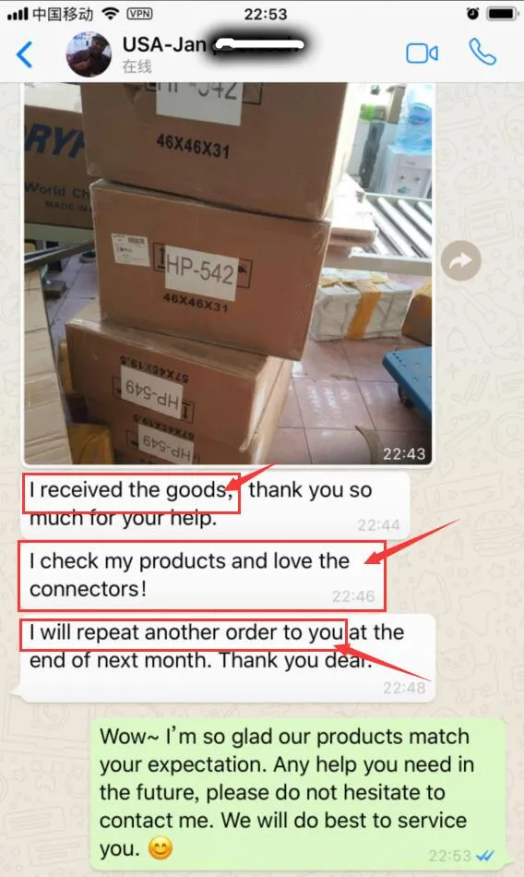The height and width of the screenshot is (877, 524).
Task: Select the "I received the goods" message
Action: [215, 504]
